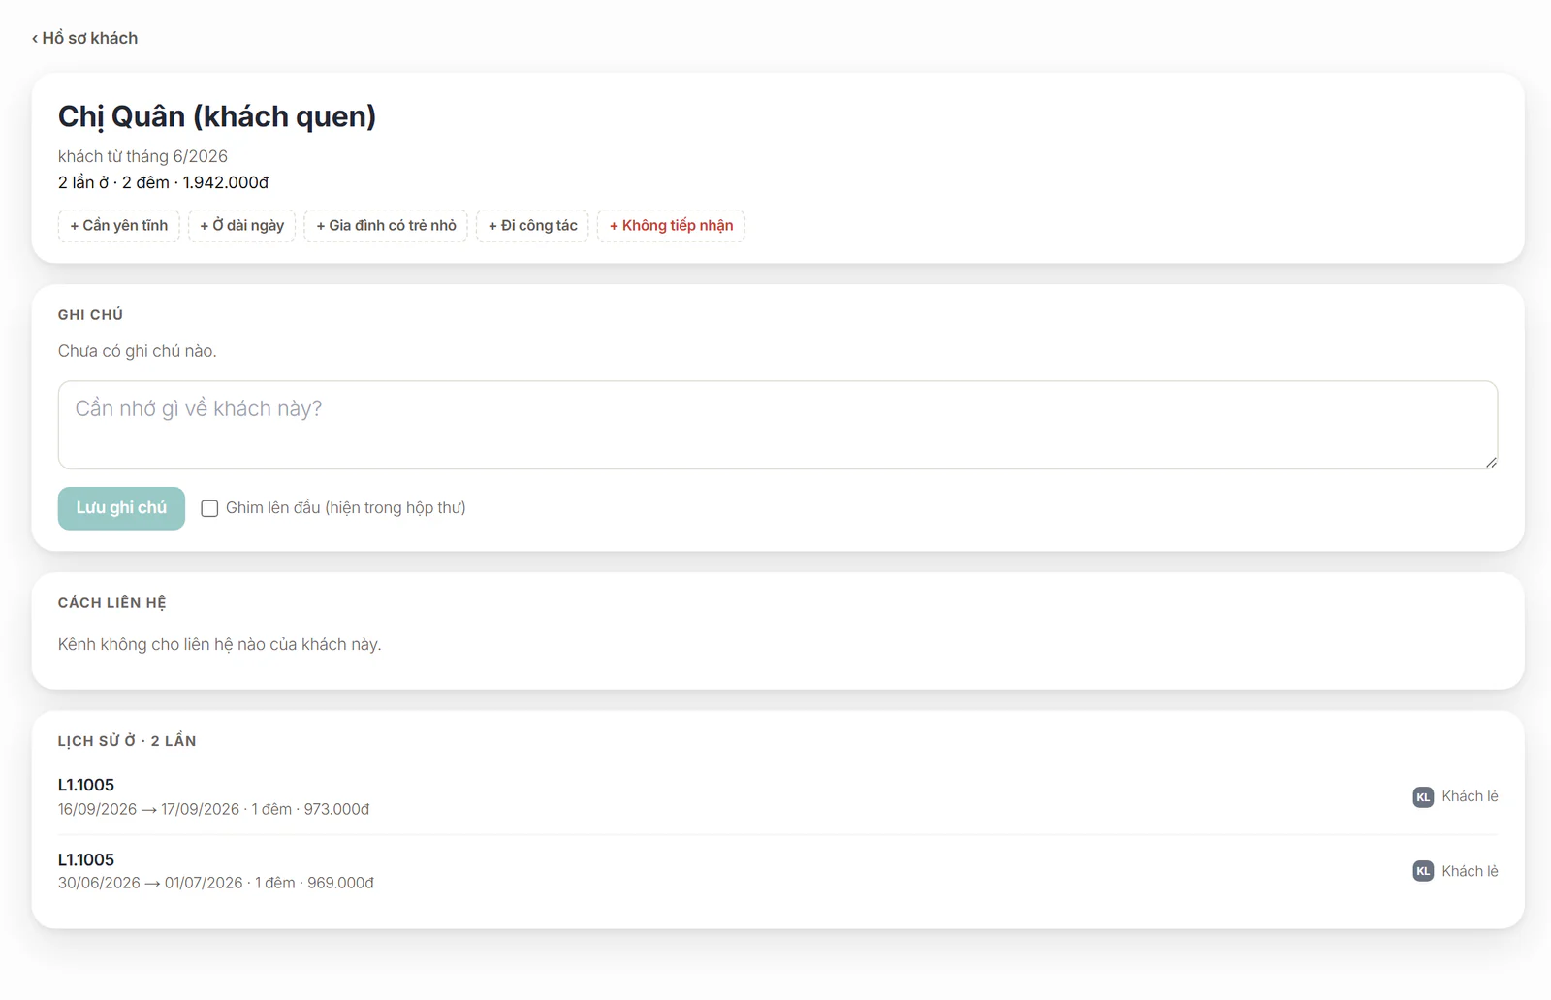The image size is (1551, 1000).
Task: Add the Cần yên tĩnh tag
Action: point(119,226)
